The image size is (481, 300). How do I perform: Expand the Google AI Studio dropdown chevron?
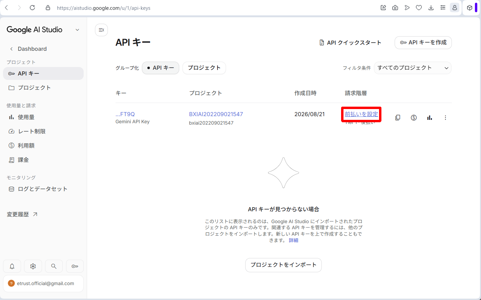(77, 30)
